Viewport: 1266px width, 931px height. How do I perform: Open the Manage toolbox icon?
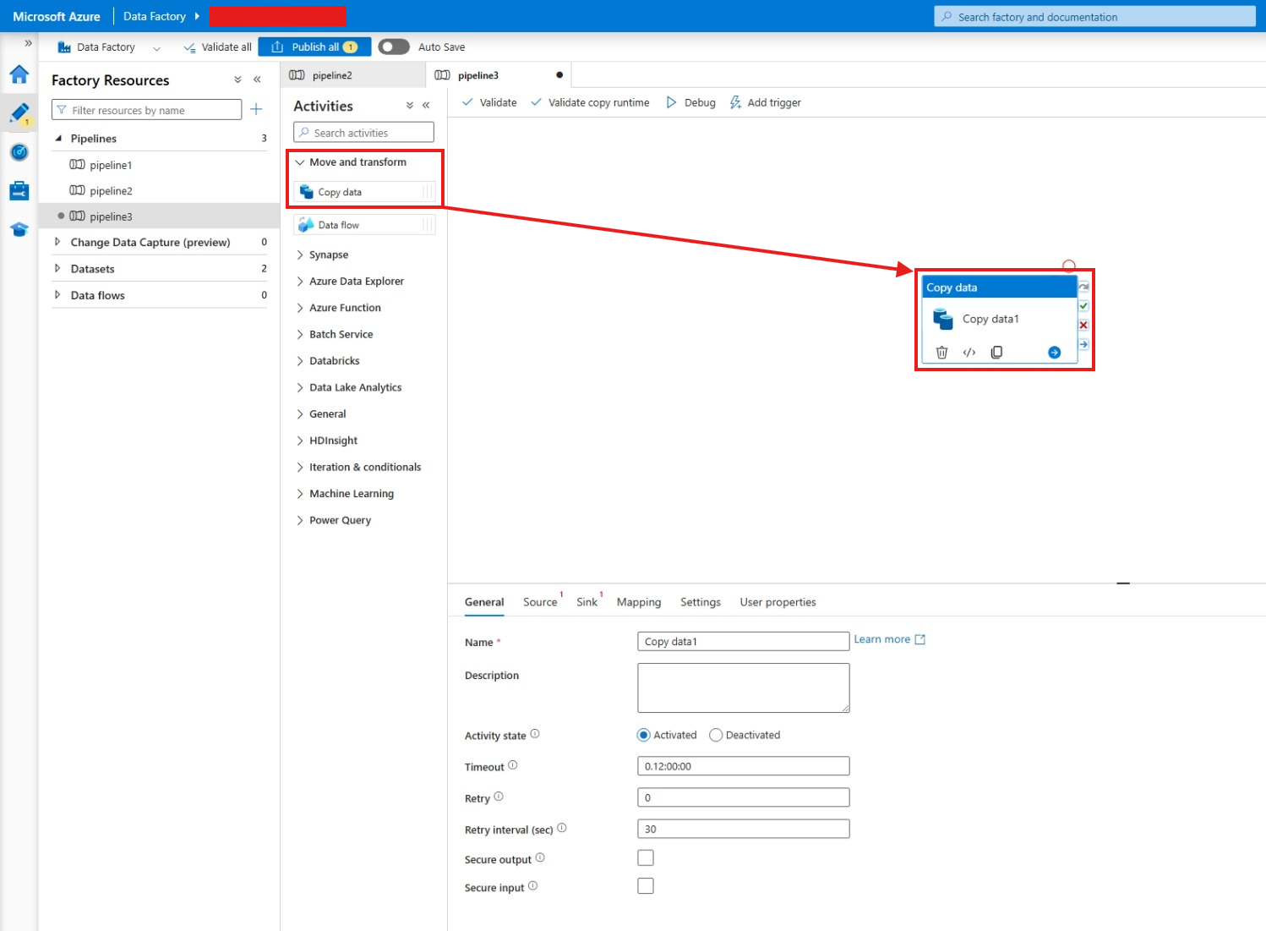pyautogui.click(x=19, y=191)
